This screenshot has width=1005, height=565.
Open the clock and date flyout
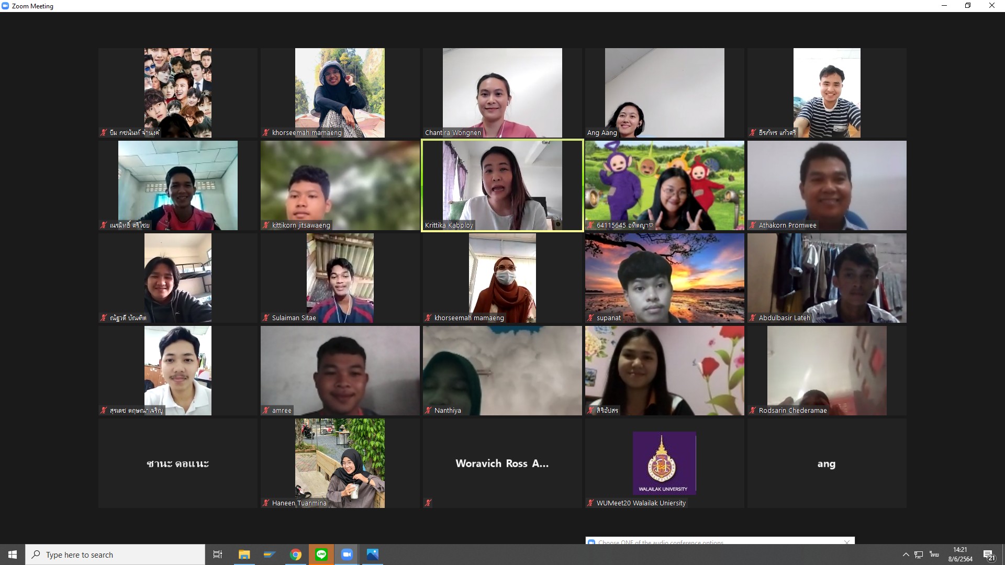pyautogui.click(x=960, y=555)
